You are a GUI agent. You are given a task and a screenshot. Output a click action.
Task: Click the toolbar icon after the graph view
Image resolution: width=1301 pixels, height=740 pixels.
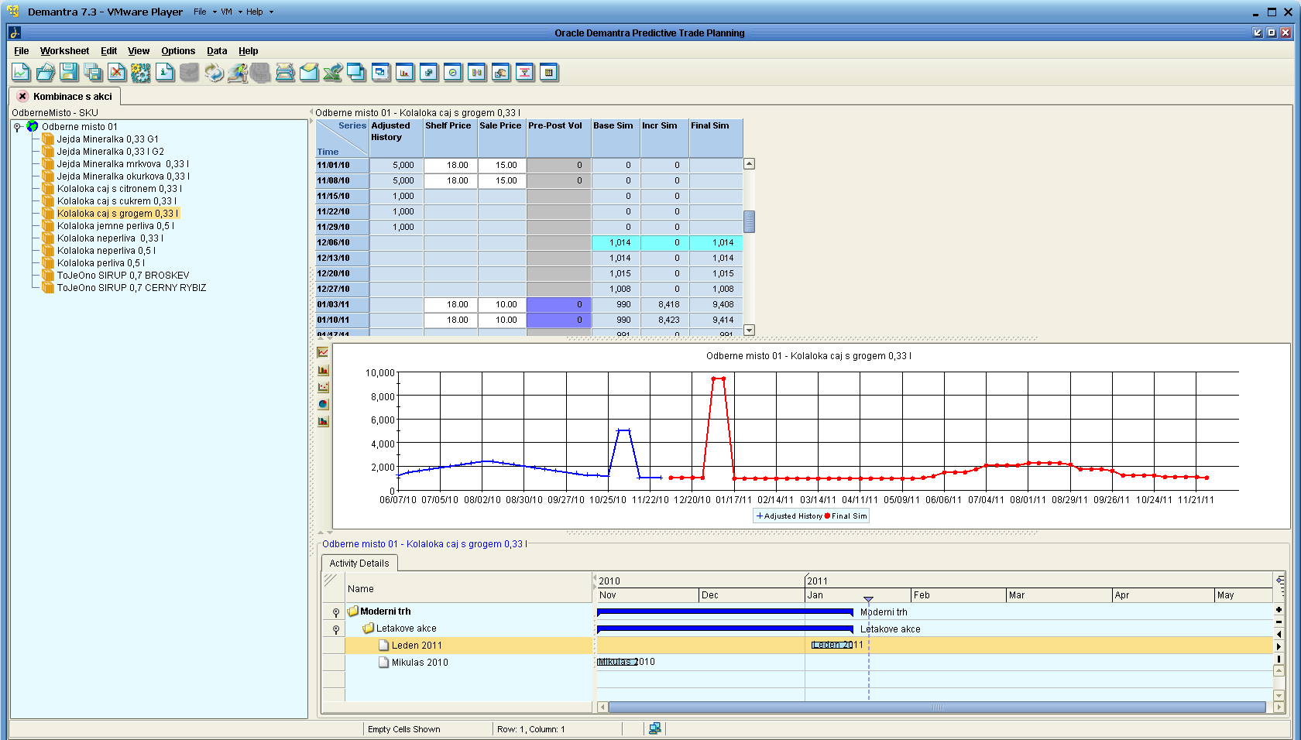pos(429,73)
